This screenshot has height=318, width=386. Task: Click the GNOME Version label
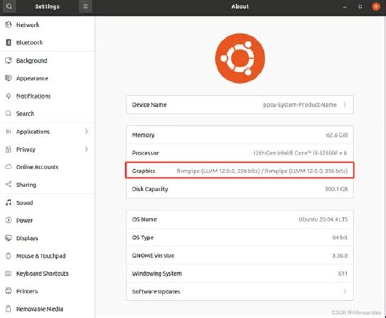pos(153,255)
